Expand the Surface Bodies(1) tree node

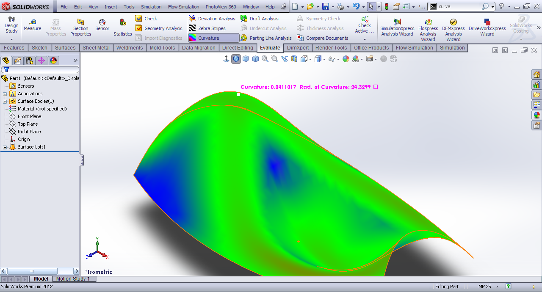(5, 101)
